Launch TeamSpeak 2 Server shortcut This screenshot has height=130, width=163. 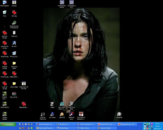[x=62, y=4]
